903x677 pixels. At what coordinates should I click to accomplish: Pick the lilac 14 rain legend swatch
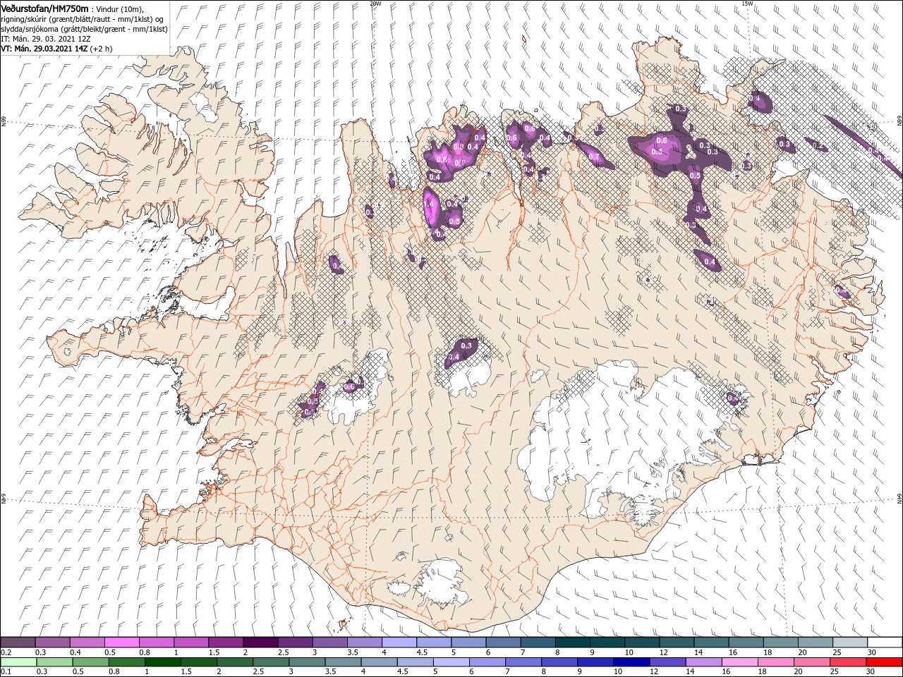pos(703,662)
